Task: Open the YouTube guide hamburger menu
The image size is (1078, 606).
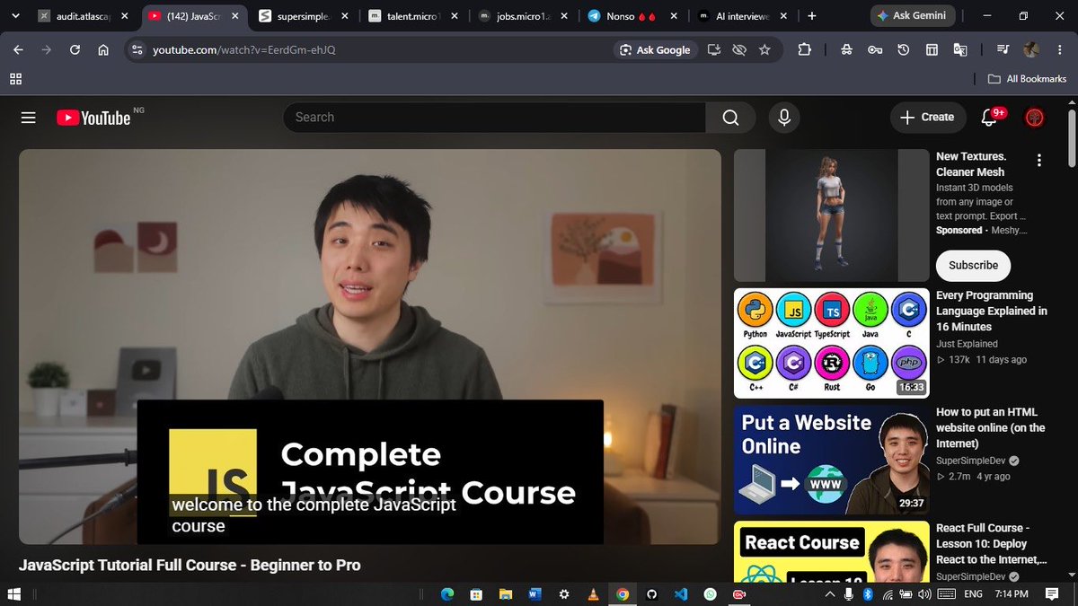Action: click(28, 118)
